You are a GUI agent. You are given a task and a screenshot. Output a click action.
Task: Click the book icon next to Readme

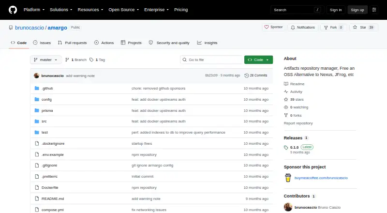[286, 84]
